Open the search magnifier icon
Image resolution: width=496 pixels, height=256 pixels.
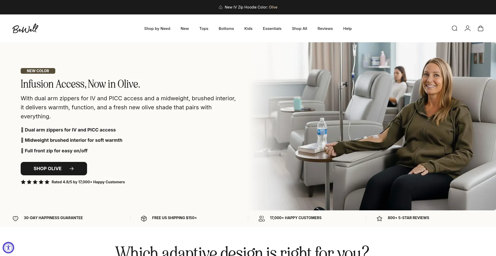point(454,28)
